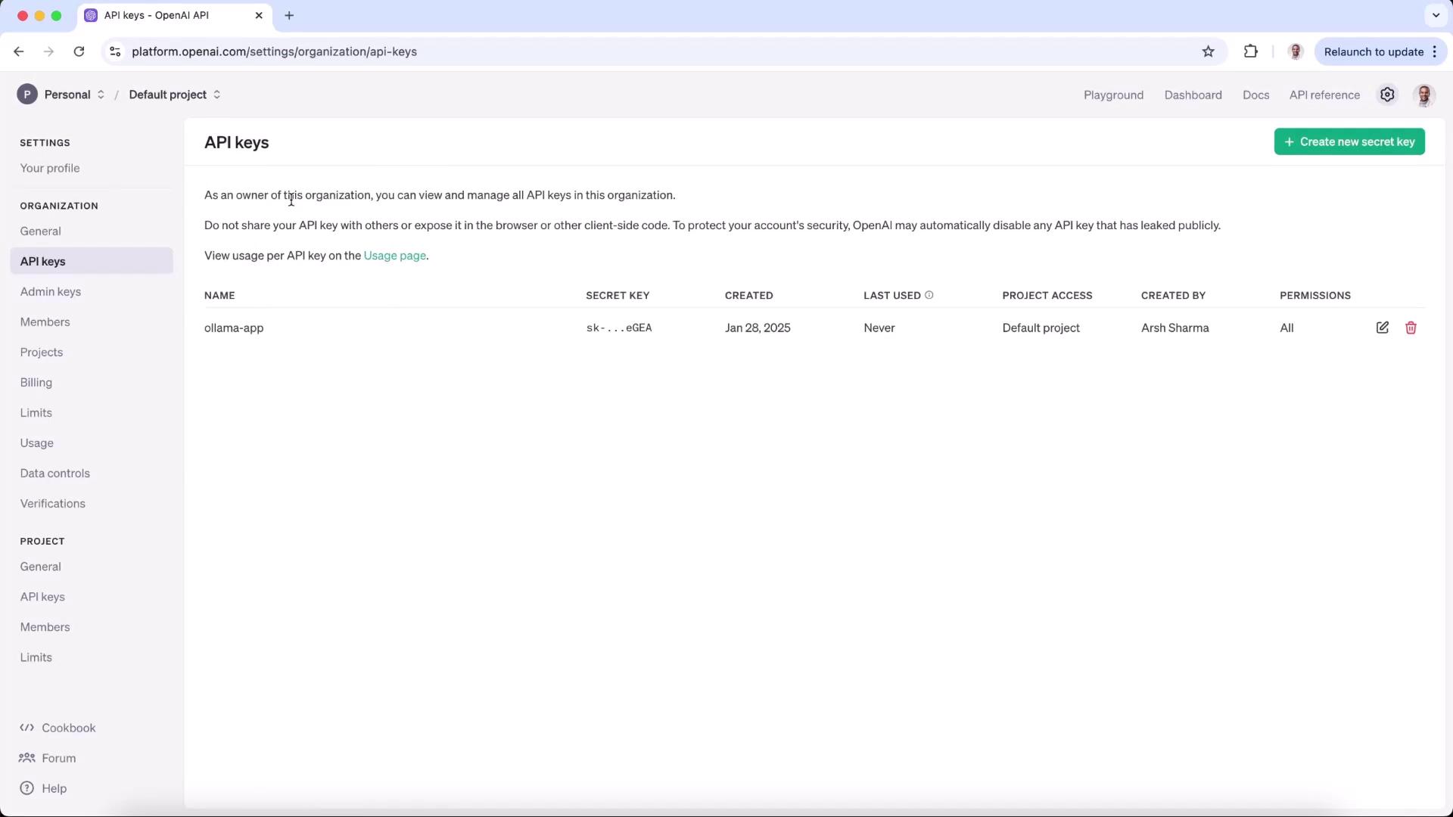1453x817 pixels.
Task: Open the browser extensions puzzle icon
Action: 1250,51
